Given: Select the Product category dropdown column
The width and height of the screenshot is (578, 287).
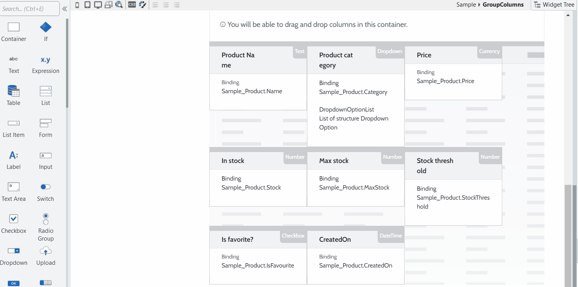Looking at the screenshot, I should 336,60.
